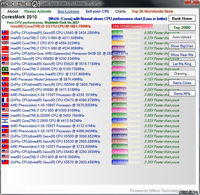
Task: Select Phenom II X6 1035T row
Action: (x=54, y=146)
